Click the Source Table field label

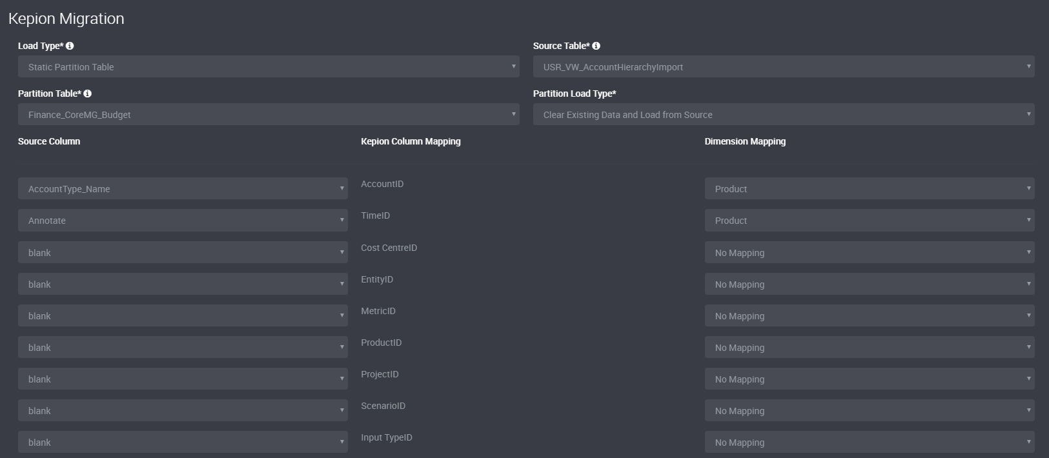coord(562,46)
